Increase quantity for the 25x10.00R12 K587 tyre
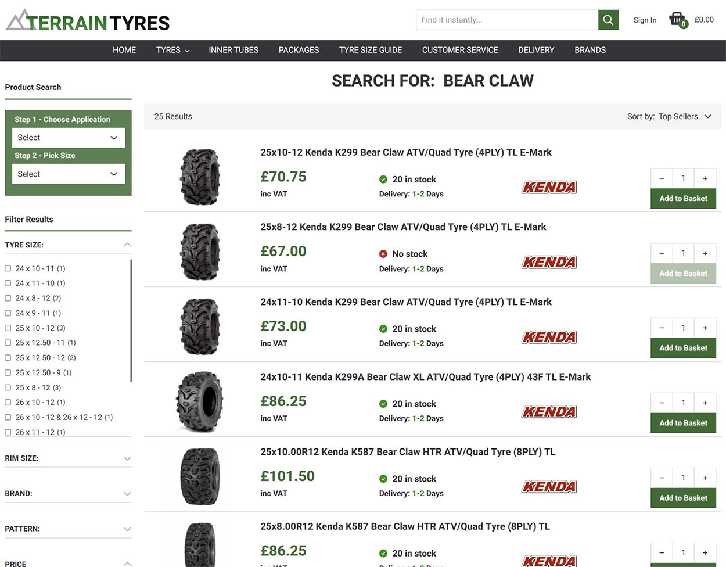The height and width of the screenshot is (567, 726). (x=705, y=478)
